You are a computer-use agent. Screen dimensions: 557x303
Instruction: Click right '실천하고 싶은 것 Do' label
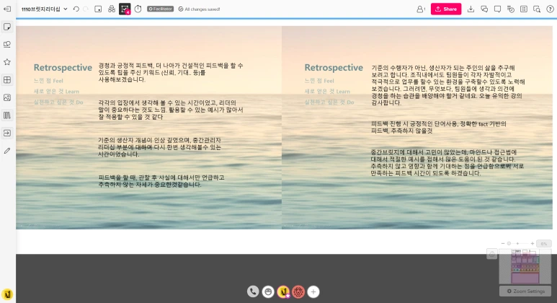329,102
